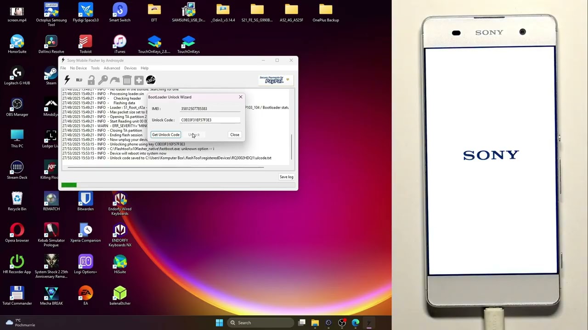Screen dimensions: 588x330
Task: Close the BootLoader Unlock Wizard with X
Action: pos(240,97)
